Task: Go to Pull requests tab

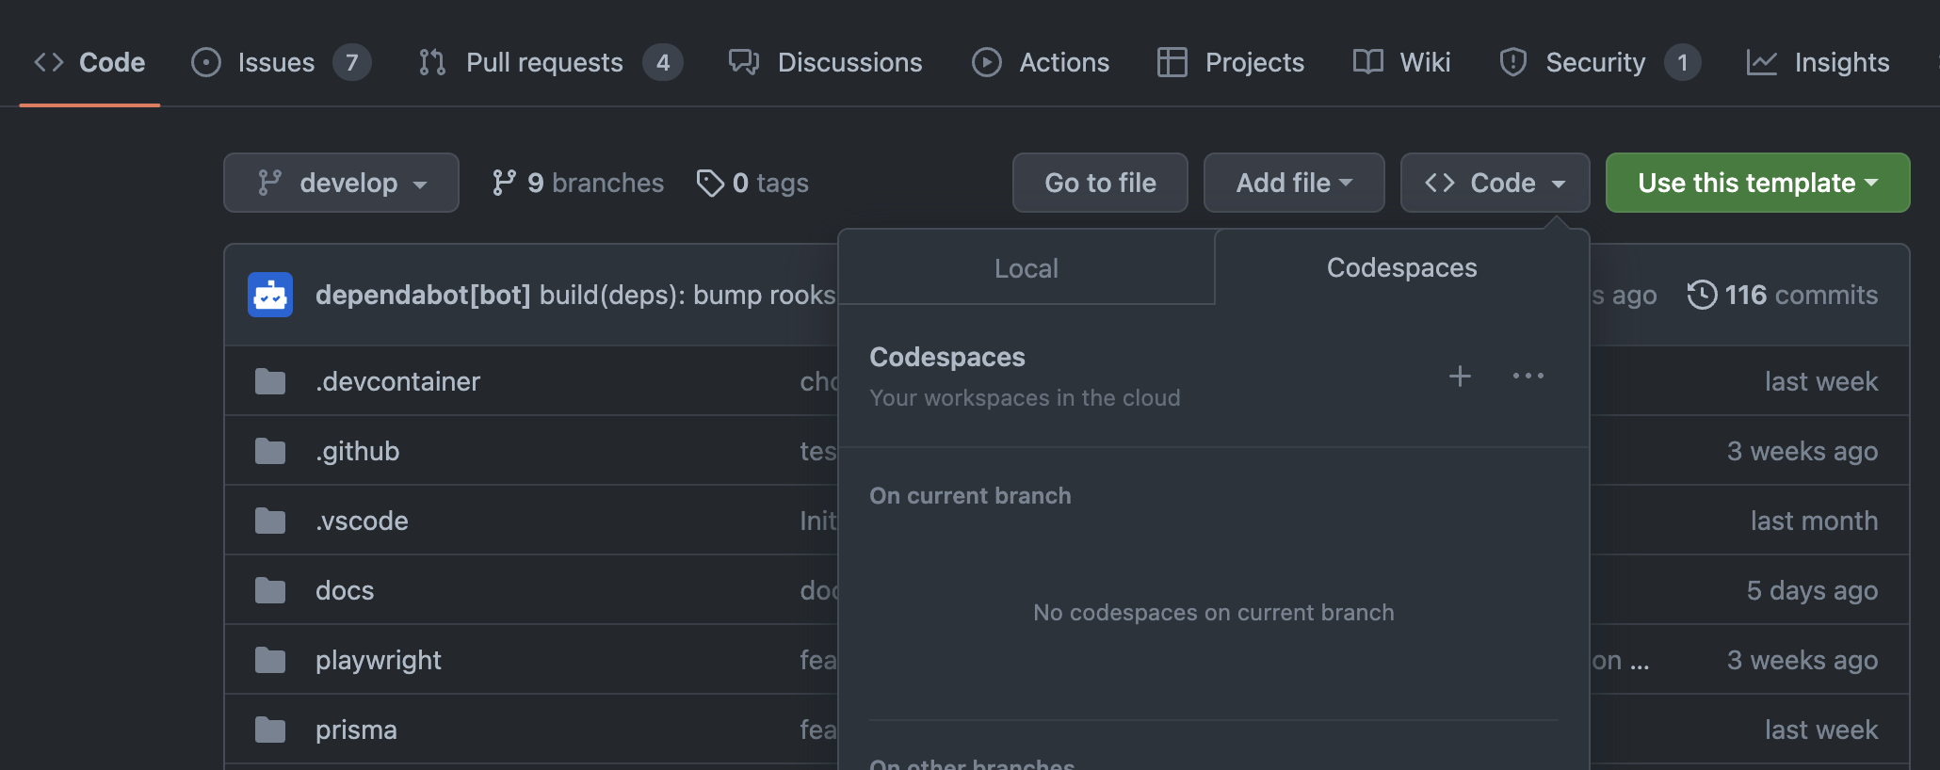Action: tap(550, 62)
